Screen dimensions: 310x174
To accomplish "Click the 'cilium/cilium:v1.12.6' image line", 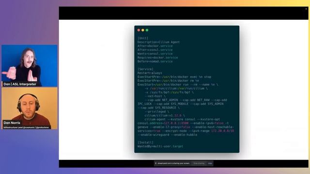I will 165,116.
